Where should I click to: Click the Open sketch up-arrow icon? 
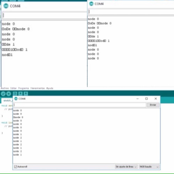coord(21,94)
